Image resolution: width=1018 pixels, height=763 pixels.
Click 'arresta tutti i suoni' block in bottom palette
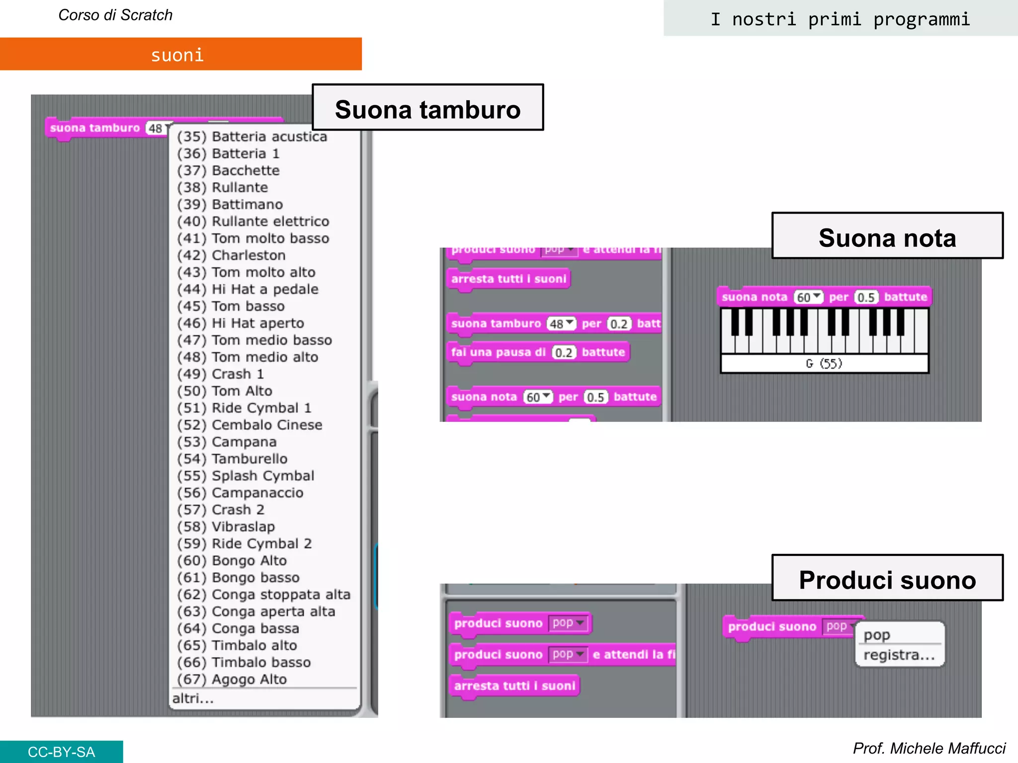(x=515, y=686)
